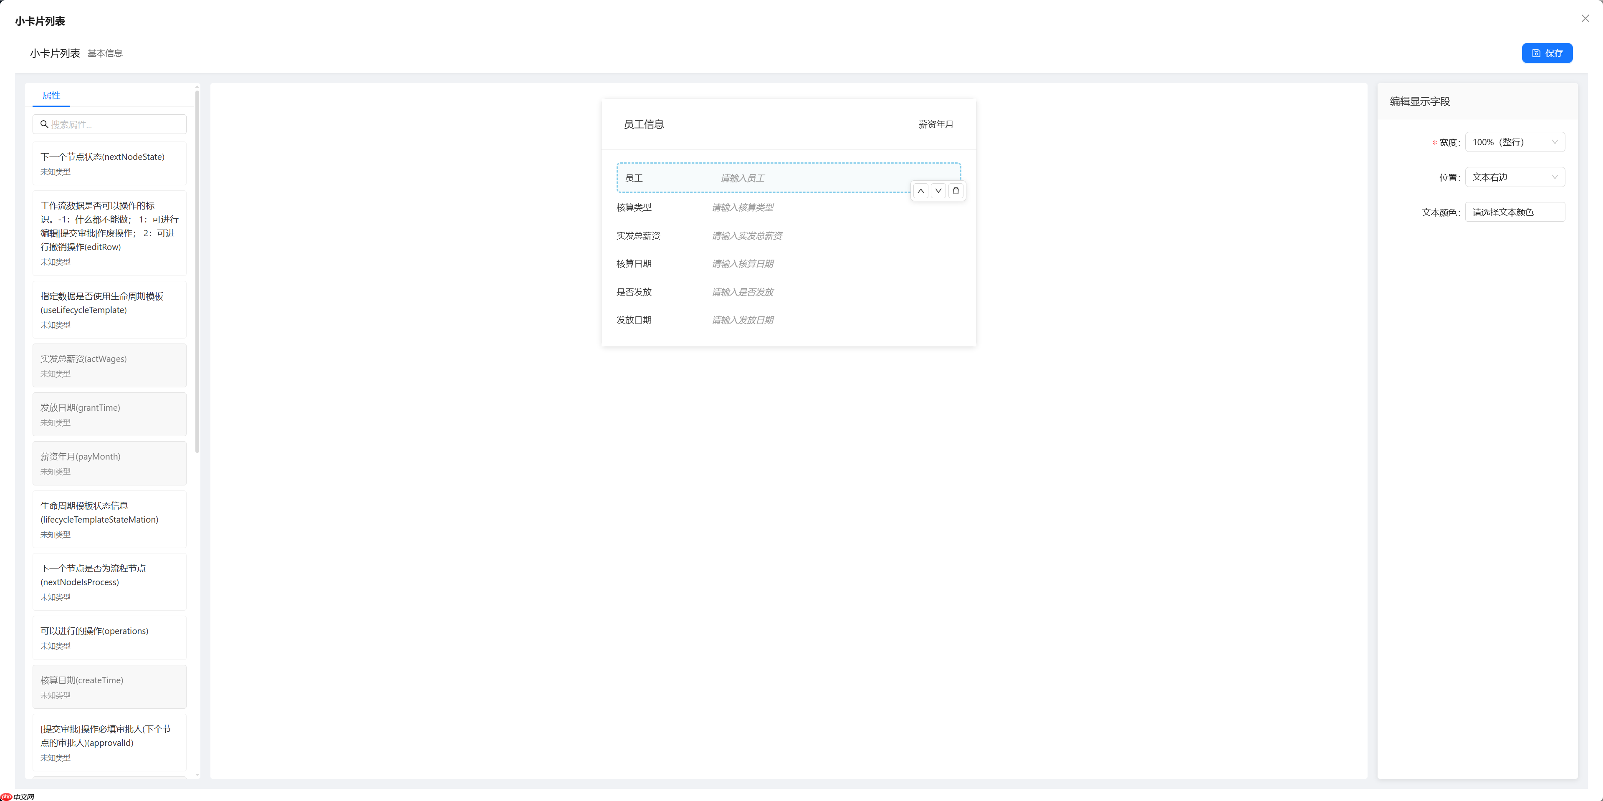
Task: Move the 员工 field up using arrow icon
Action: [921, 190]
